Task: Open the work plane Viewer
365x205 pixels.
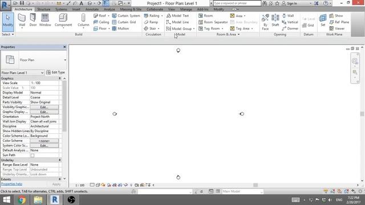Action: tap(337, 28)
